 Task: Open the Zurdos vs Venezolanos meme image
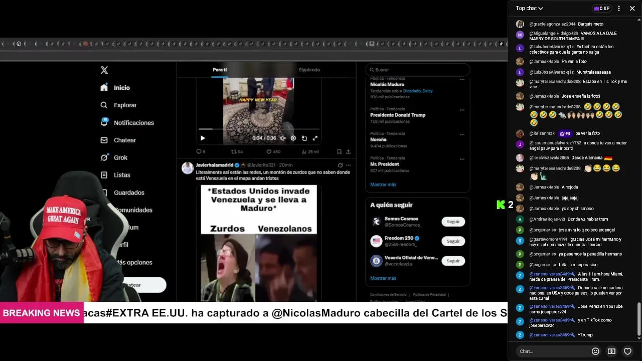[259, 243]
